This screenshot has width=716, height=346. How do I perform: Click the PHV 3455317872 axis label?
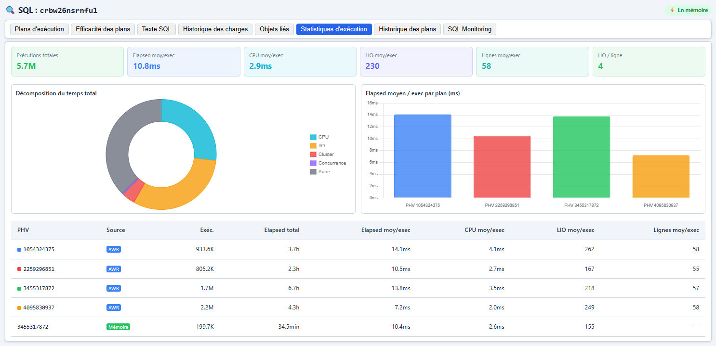582,205
